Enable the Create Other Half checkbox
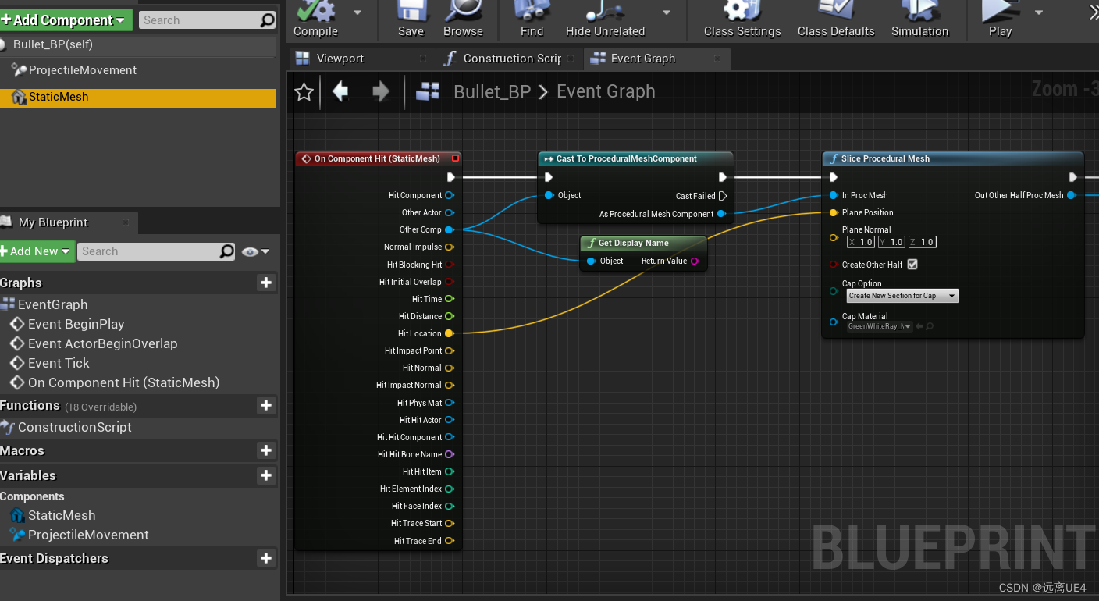This screenshot has width=1099, height=601. pyautogui.click(x=910, y=264)
